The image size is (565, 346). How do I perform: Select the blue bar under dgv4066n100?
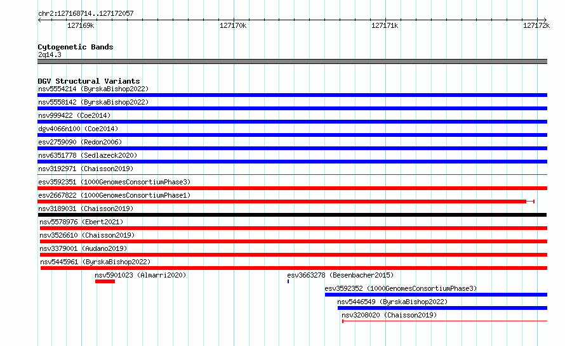(292, 135)
